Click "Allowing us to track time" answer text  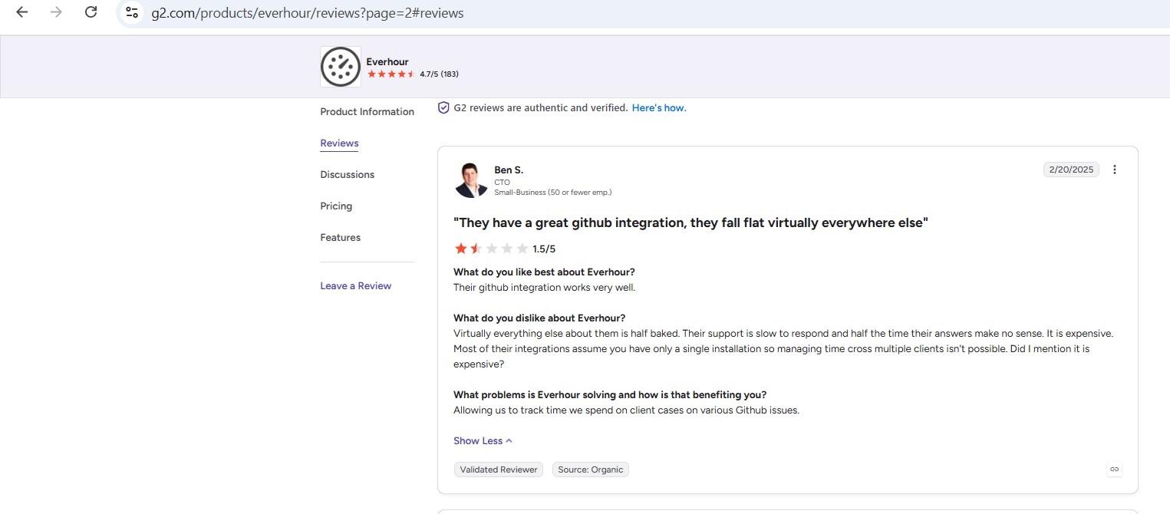[626, 410]
